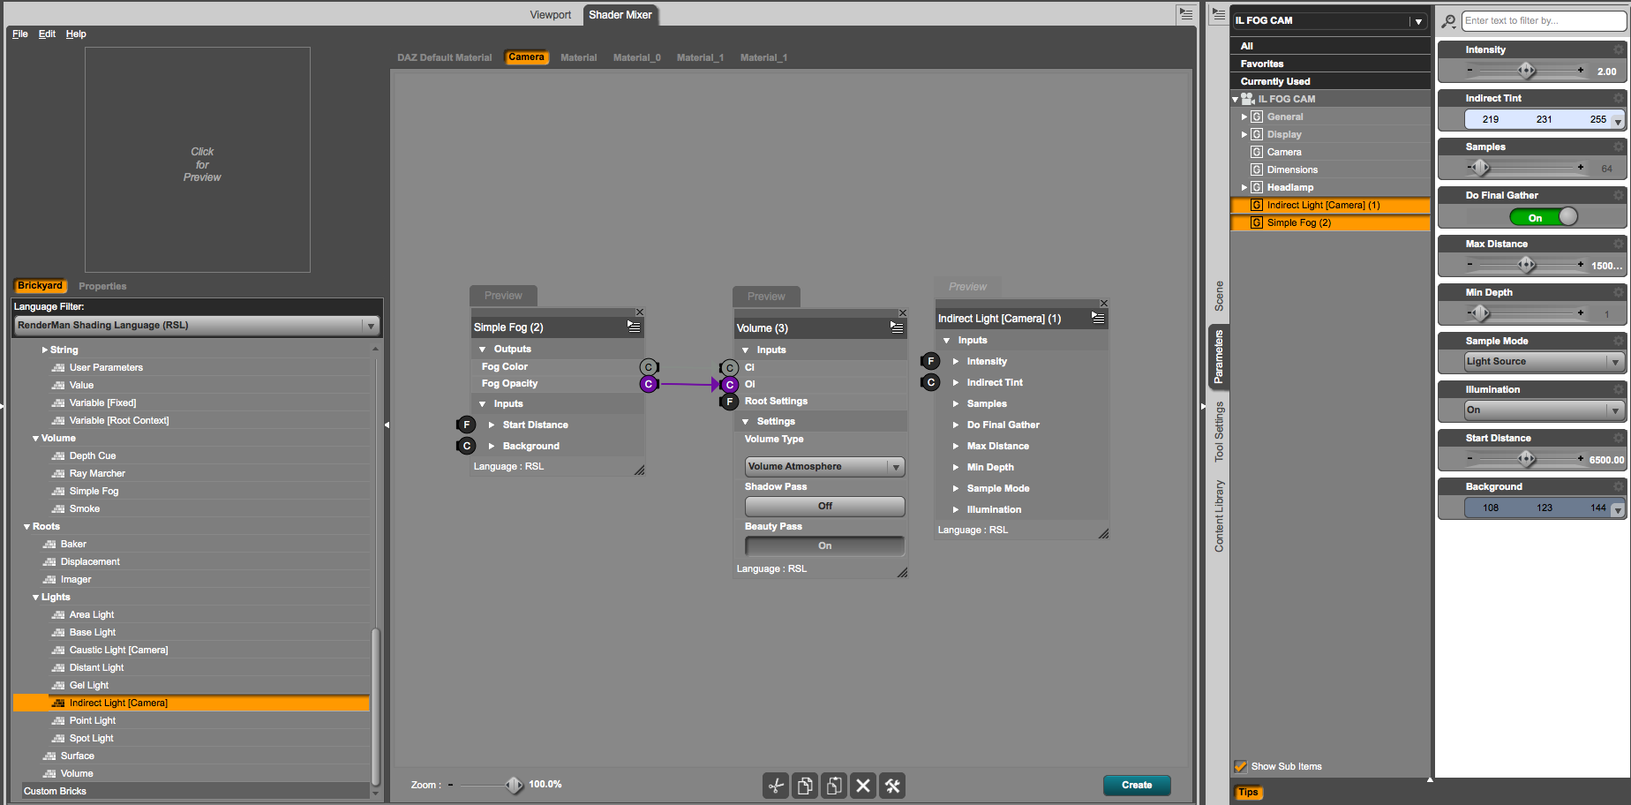The width and height of the screenshot is (1631, 805).
Task: Switch to the Viewport tab
Action: (550, 14)
